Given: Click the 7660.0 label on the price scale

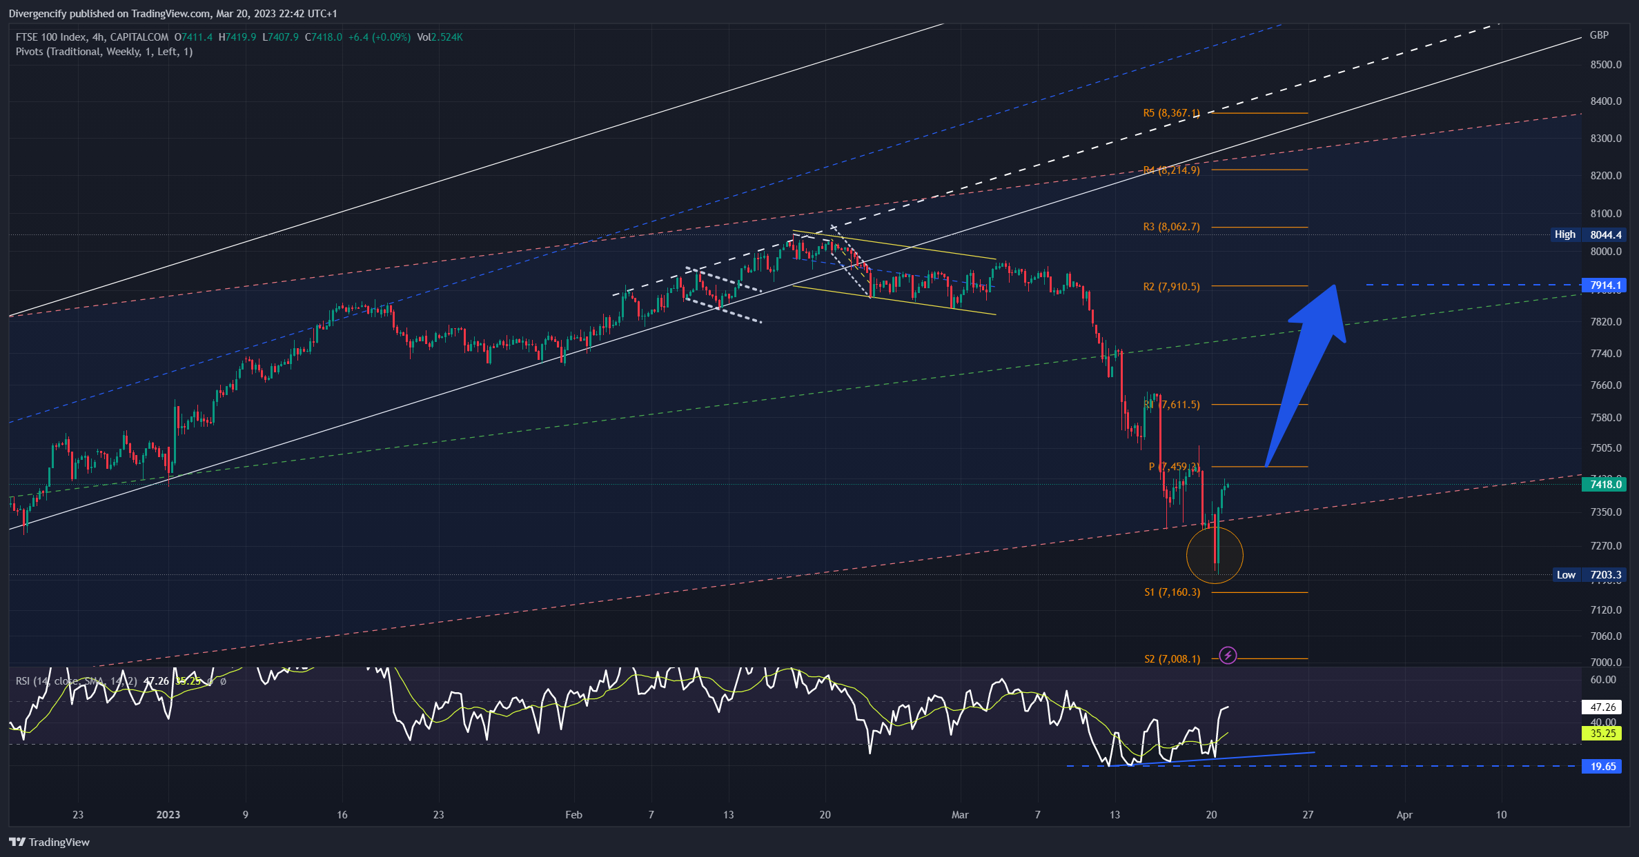Looking at the screenshot, I should click(1606, 385).
